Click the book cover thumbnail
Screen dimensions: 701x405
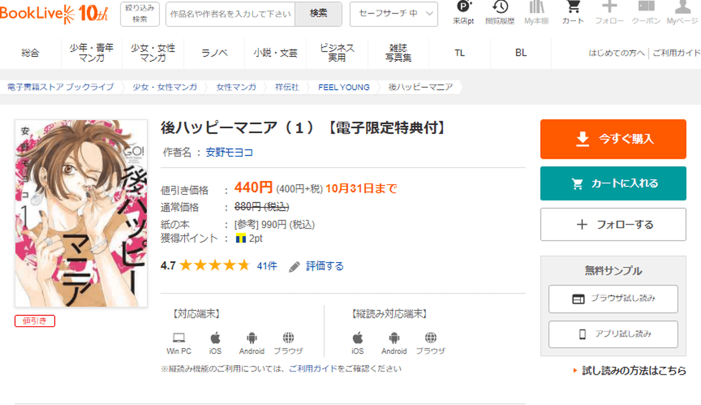coord(81,213)
